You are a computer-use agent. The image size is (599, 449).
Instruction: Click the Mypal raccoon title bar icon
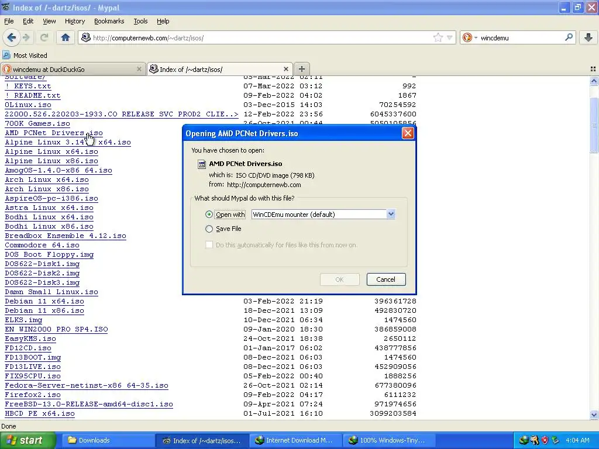click(x=5, y=7)
